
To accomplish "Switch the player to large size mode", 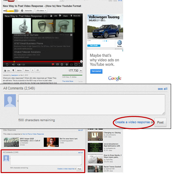I will point(76,65).
